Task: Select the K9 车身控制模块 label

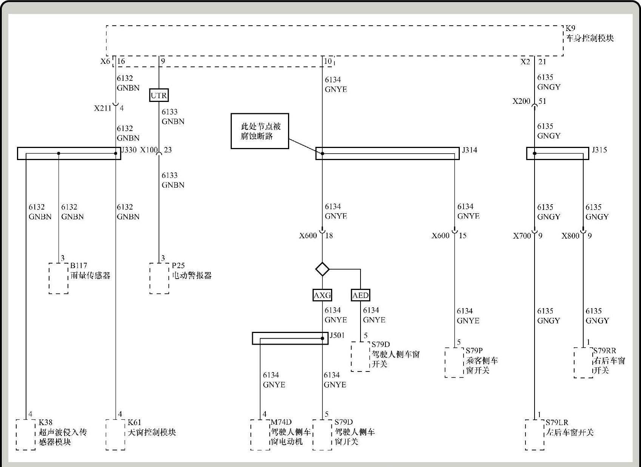Action: (x=590, y=34)
